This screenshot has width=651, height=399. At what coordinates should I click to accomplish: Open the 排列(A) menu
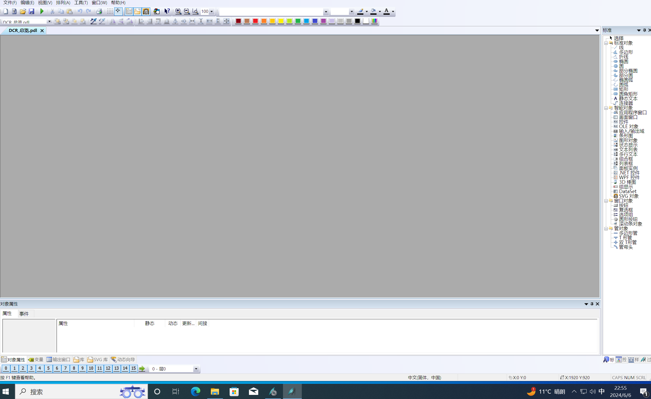coord(63,3)
